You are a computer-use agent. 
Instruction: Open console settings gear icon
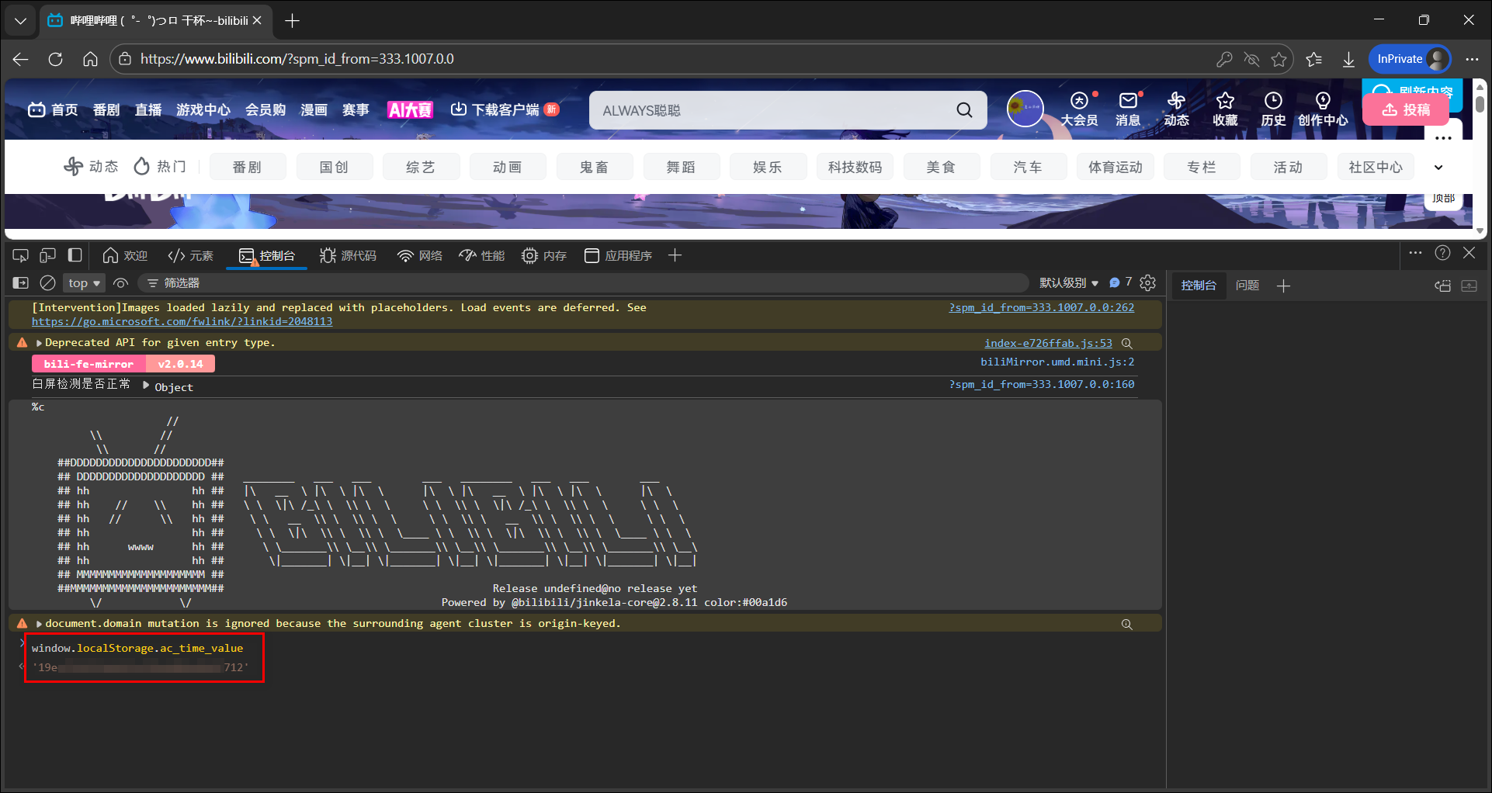pyautogui.click(x=1148, y=283)
